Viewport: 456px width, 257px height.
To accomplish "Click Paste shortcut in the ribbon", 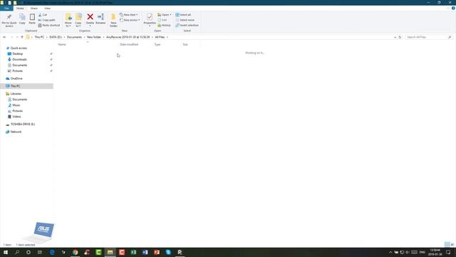I will [x=49, y=26].
